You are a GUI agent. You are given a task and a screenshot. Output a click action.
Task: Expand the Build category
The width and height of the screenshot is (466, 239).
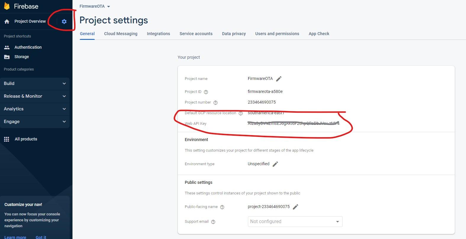(x=35, y=84)
